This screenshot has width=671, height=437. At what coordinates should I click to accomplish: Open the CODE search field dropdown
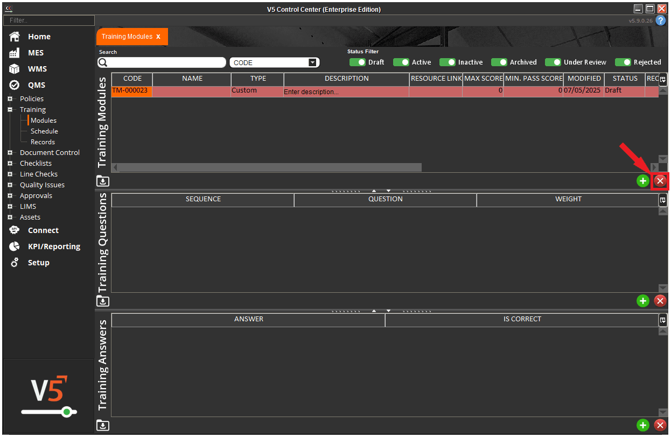pyautogui.click(x=312, y=63)
